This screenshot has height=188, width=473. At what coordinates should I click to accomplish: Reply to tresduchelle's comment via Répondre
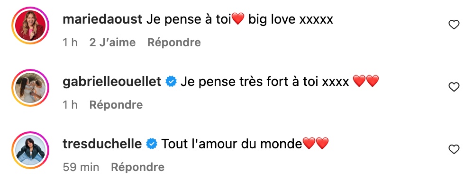tap(138, 167)
